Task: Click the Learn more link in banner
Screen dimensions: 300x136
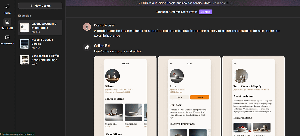Action: (220, 3)
